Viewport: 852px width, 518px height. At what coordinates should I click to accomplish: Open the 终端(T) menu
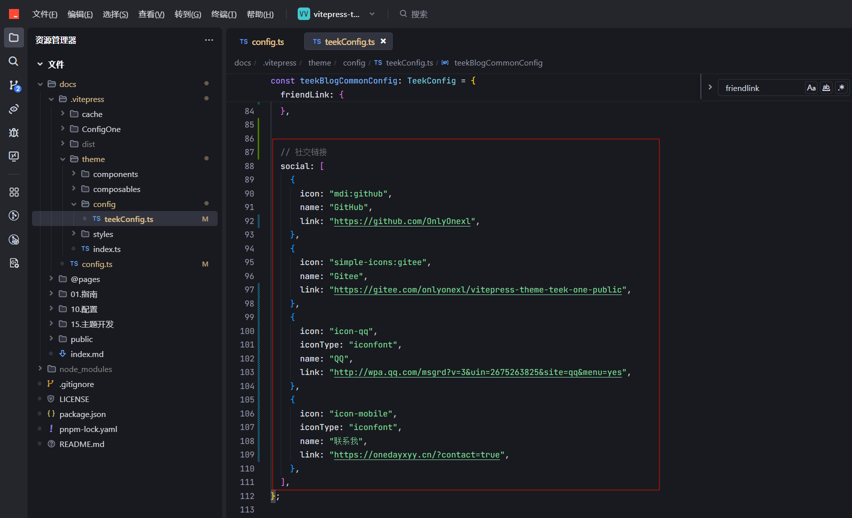[224, 14]
